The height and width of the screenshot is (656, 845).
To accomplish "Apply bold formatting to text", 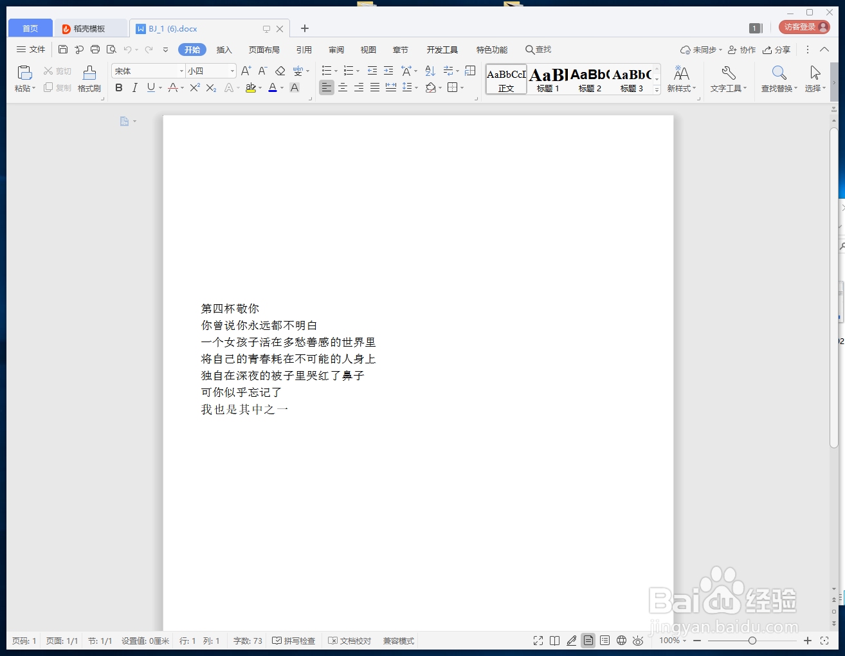I will click(x=118, y=87).
